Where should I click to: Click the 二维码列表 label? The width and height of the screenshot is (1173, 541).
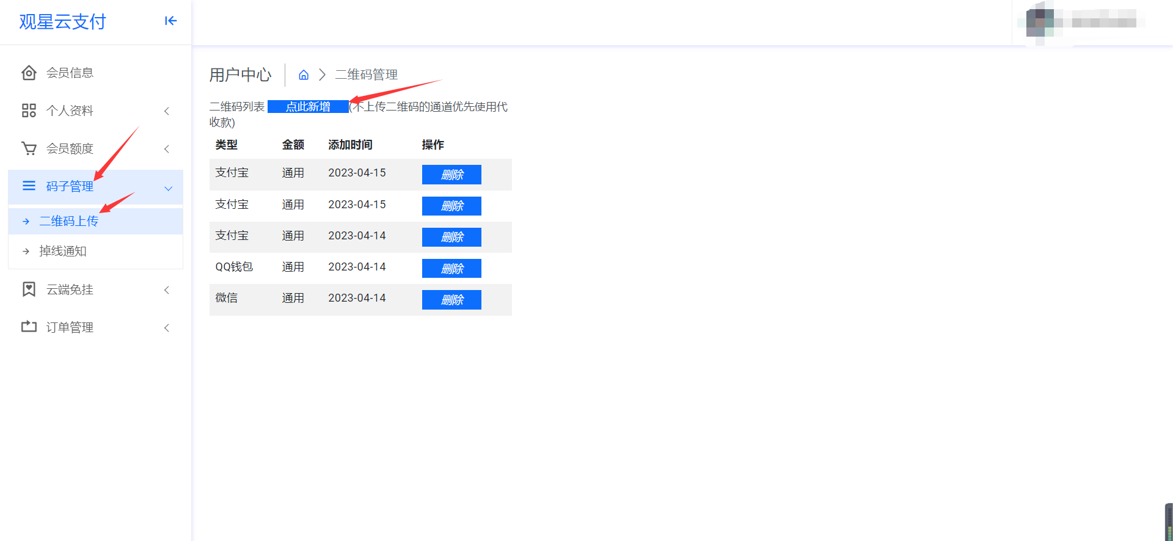pyautogui.click(x=237, y=107)
